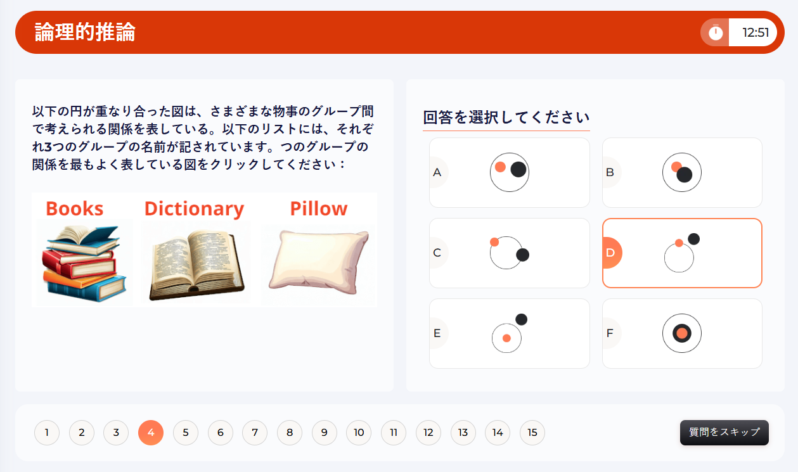This screenshot has height=472, width=798.
Task: Click the 12:51 remaining time display
Action: [756, 32]
